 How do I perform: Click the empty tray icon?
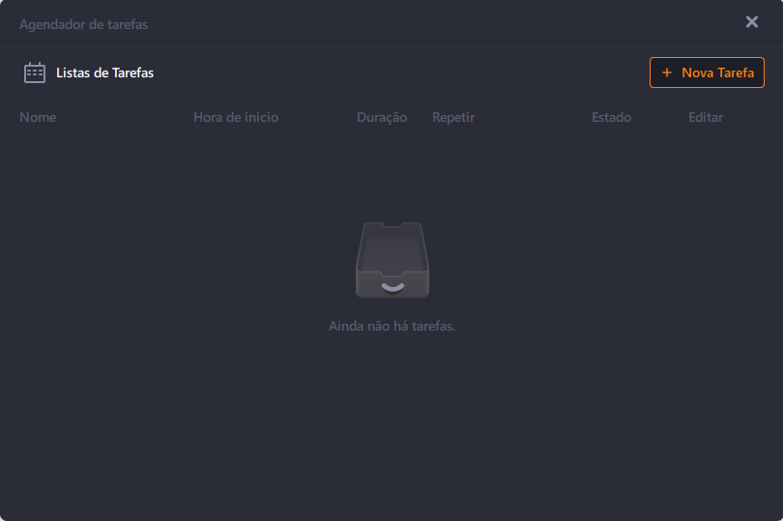[392, 260]
